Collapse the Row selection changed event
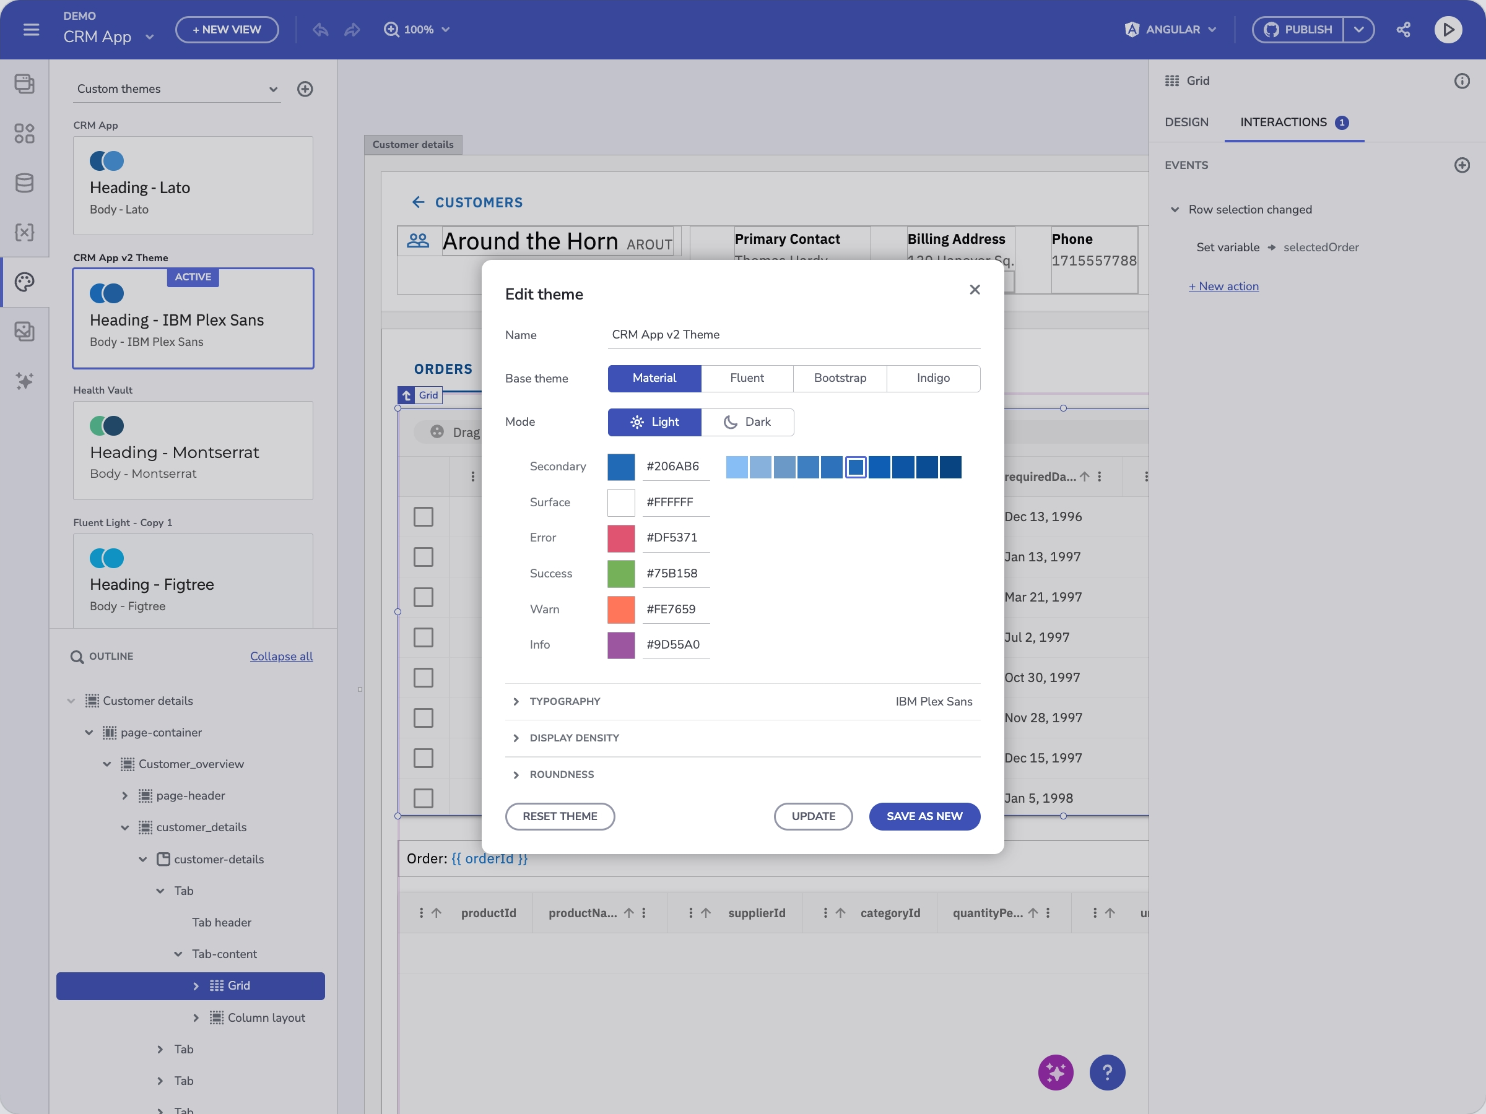Viewport: 1486px width, 1114px height. (1175, 210)
